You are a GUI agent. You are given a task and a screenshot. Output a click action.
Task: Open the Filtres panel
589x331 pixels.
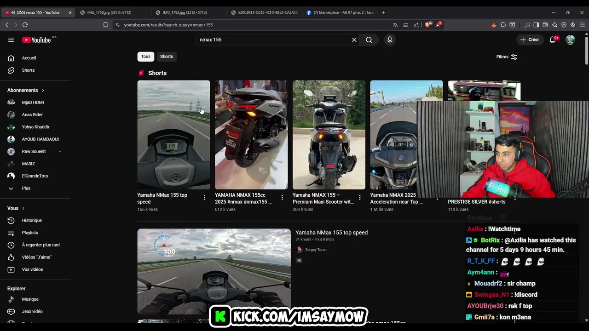tap(507, 57)
